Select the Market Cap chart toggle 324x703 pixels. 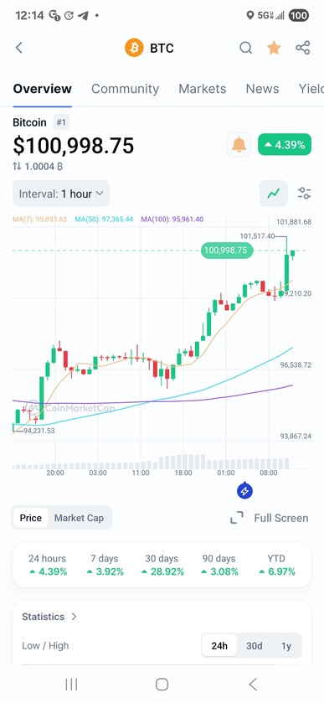pyautogui.click(x=79, y=518)
